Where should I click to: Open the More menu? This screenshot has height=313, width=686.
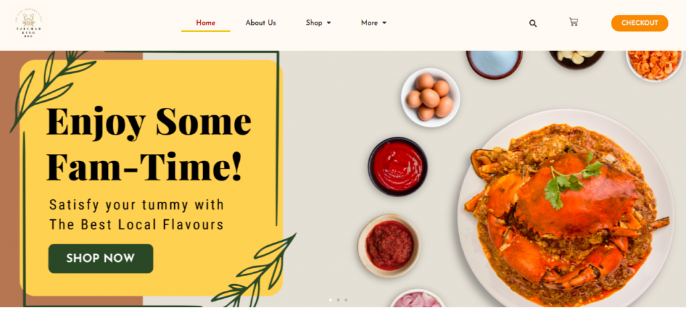(x=374, y=23)
